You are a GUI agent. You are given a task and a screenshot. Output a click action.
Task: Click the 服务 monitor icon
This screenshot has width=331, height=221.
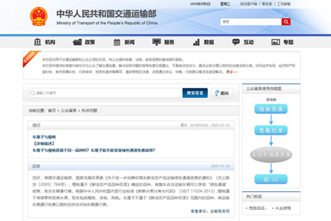point(156,42)
